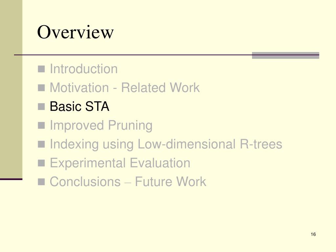
Task: Click the bullet marker next to Indexing
Action: tap(41, 144)
